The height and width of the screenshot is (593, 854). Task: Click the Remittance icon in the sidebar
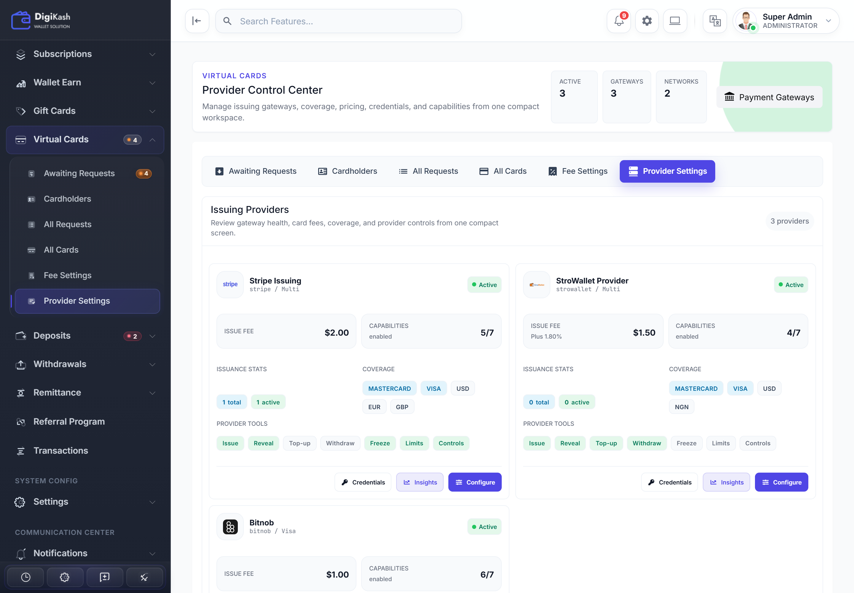[21, 393]
